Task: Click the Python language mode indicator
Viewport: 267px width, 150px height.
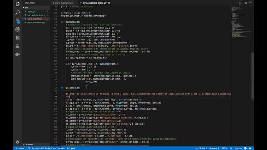Action: pos(238,148)
